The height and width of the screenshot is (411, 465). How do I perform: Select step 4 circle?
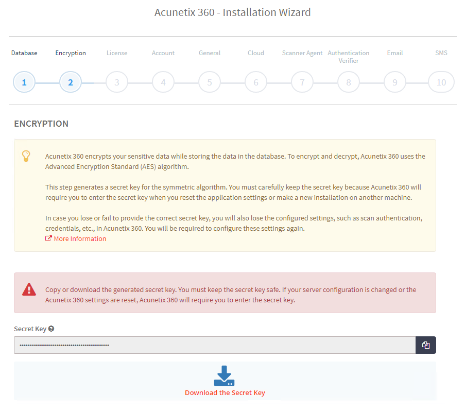[163, 82]
